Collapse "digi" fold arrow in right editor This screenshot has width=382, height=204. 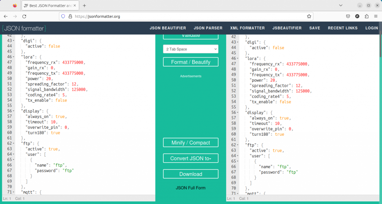pyautogui.click(x=238, y=43)
